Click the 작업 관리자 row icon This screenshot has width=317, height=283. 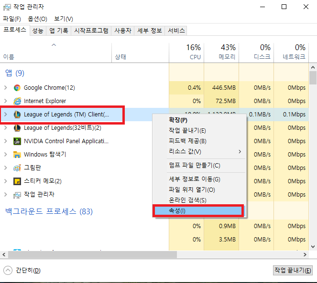pyautogui.click(x=17, y=195)
